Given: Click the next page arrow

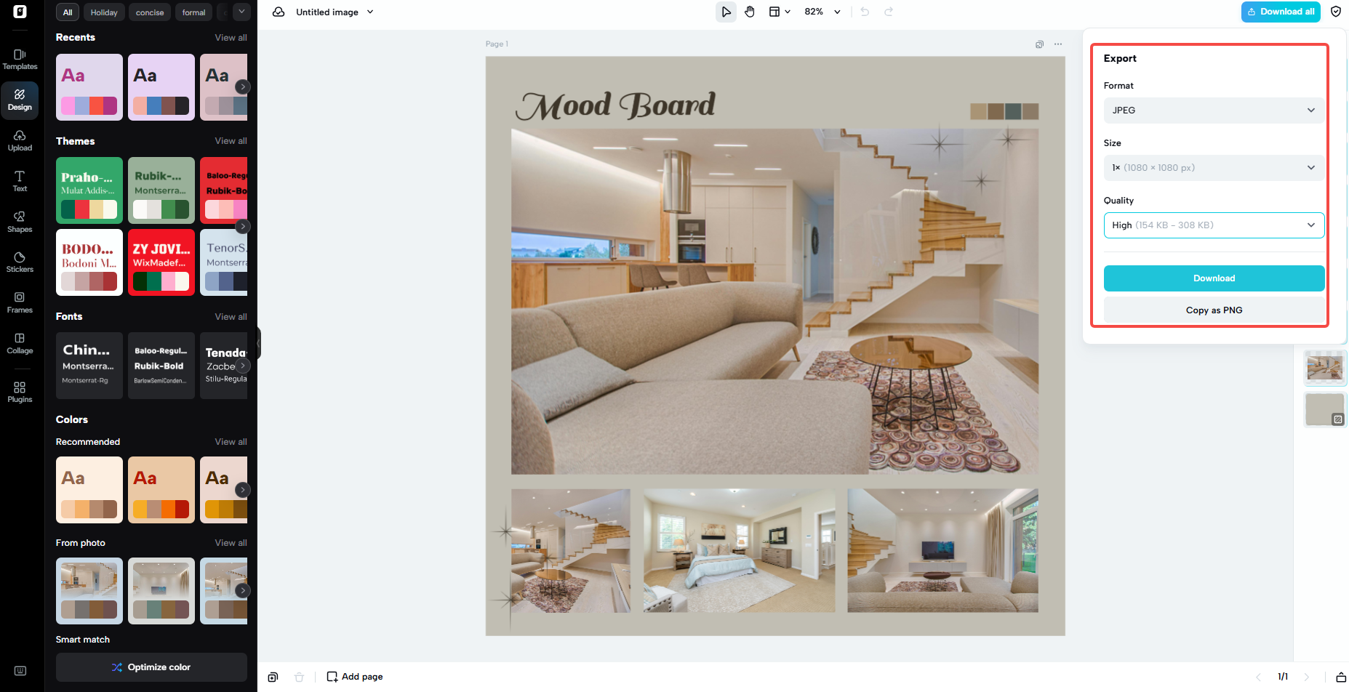Looking at the screenshot, I should (1307, 677).
